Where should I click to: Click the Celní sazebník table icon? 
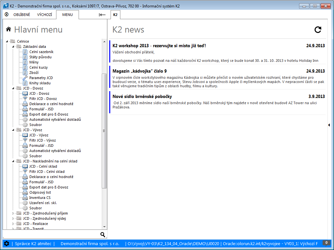(x=25, y=52)
